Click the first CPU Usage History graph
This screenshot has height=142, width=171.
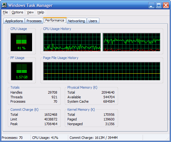tap(72, 42)
